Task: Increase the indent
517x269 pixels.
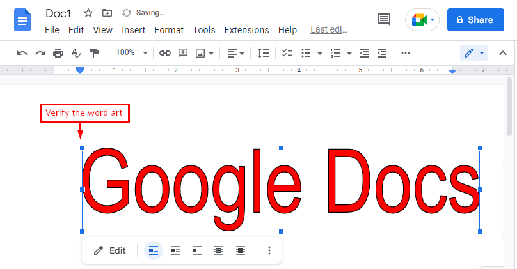Action: tap(382, 53)
